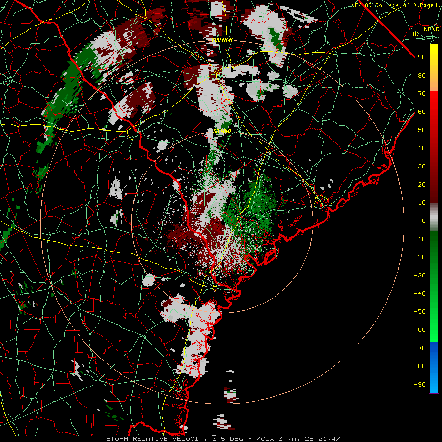Pick the -70 label on the scale
Screen dimensions: 442x442
coord(420,348)
